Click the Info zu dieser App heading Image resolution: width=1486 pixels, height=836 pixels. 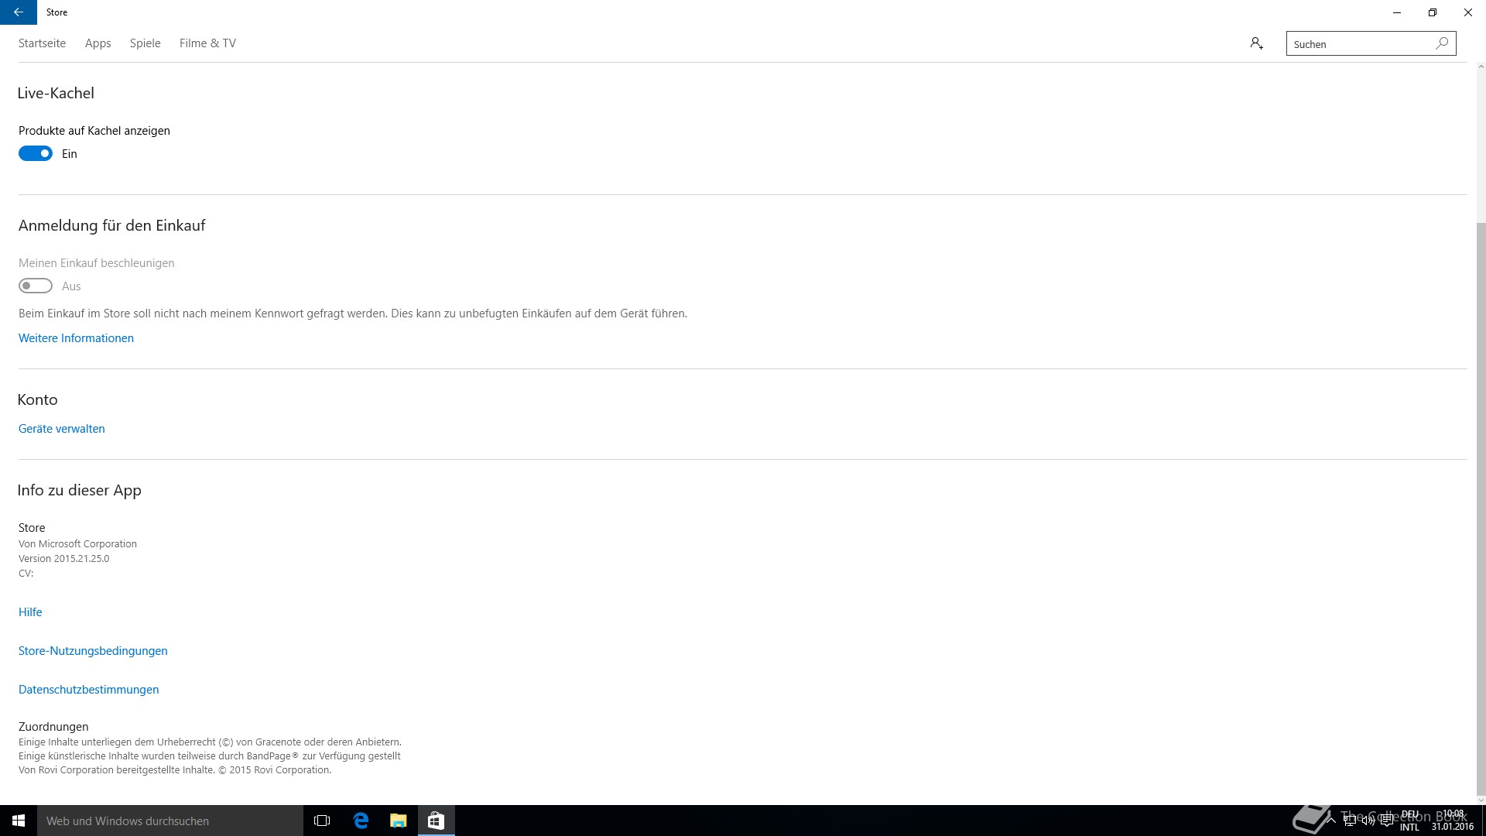pos(80,490)
